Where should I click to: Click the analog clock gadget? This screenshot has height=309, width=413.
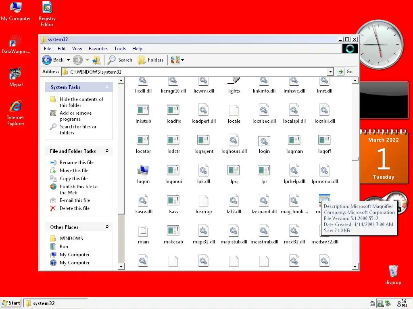[380, 44]
